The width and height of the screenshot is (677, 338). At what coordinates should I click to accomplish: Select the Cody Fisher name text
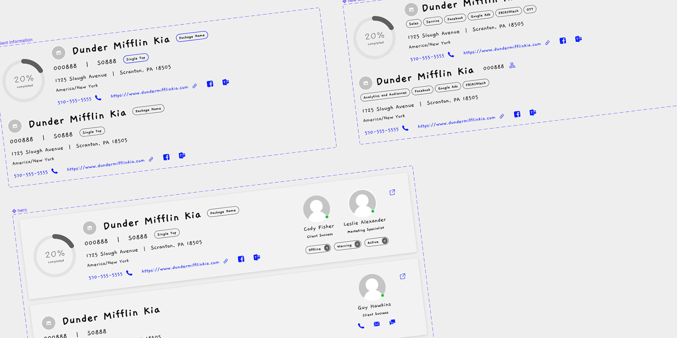[x=319, y=227]
